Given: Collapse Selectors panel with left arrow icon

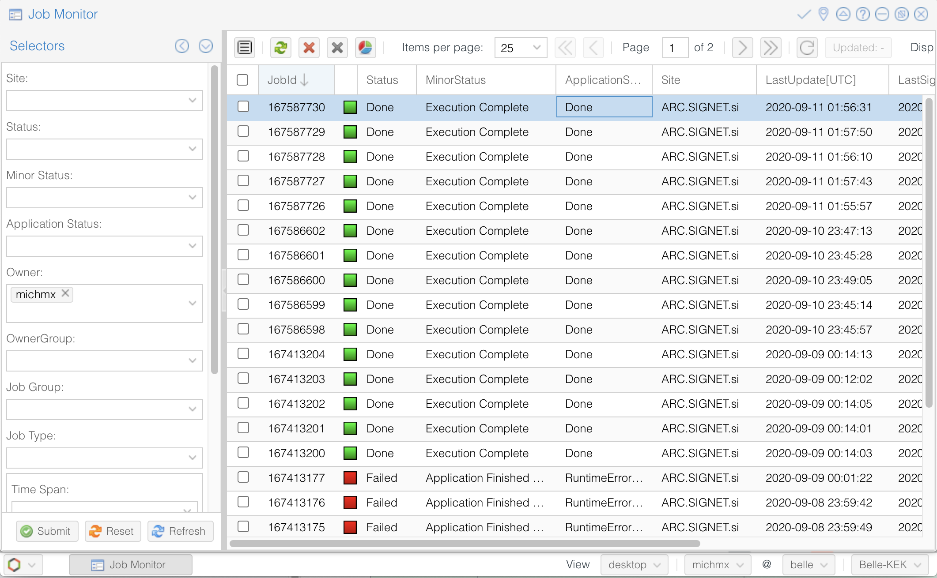Looking at the screenshot, I should coord(181,46).
